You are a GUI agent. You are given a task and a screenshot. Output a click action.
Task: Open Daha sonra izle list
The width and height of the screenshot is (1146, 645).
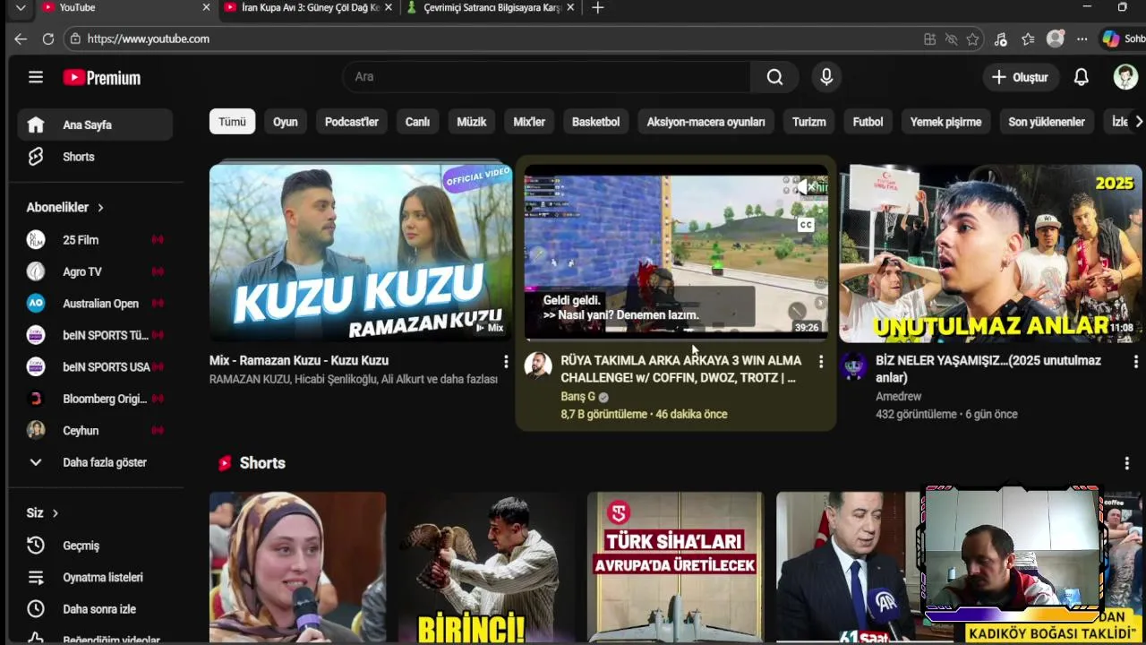(x=95, y=609)
